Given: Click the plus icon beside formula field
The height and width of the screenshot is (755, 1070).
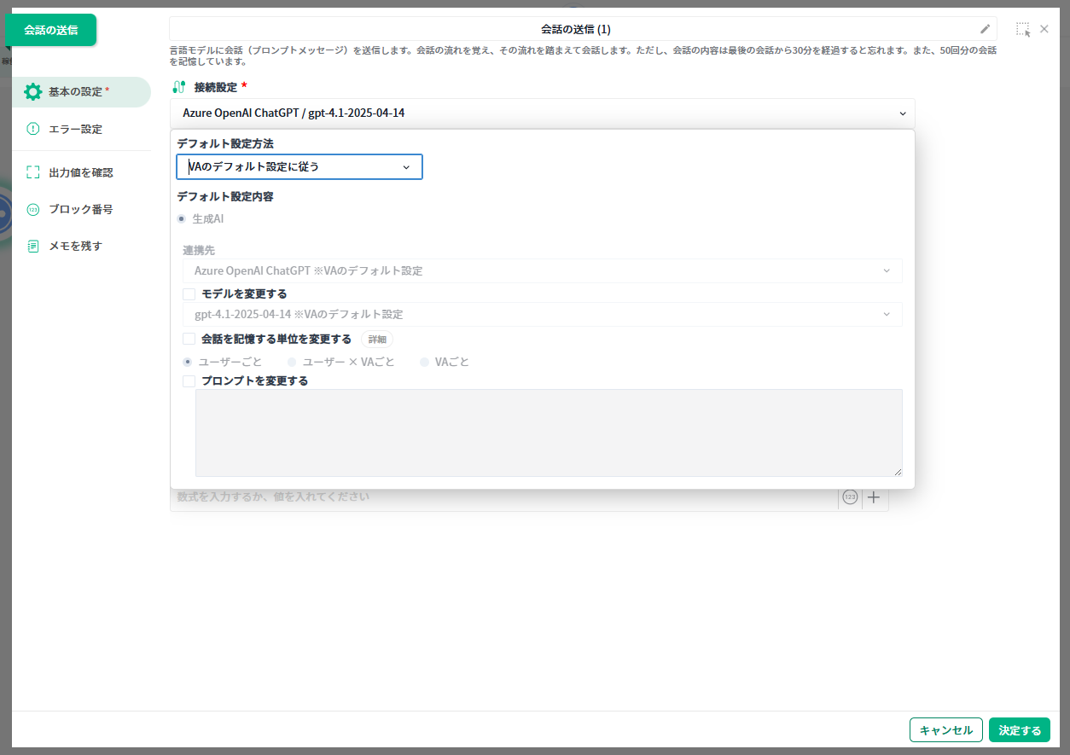Looking at the screenshot, I should pyautogui.click(x=874, y=497).
